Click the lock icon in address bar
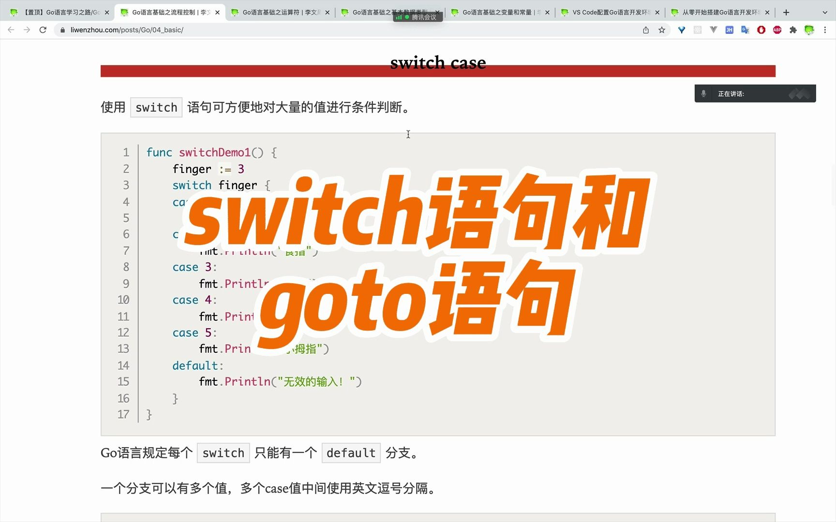The width and height of the screenshot is (836, 522). pyautogui.click(x=62, y=30)
